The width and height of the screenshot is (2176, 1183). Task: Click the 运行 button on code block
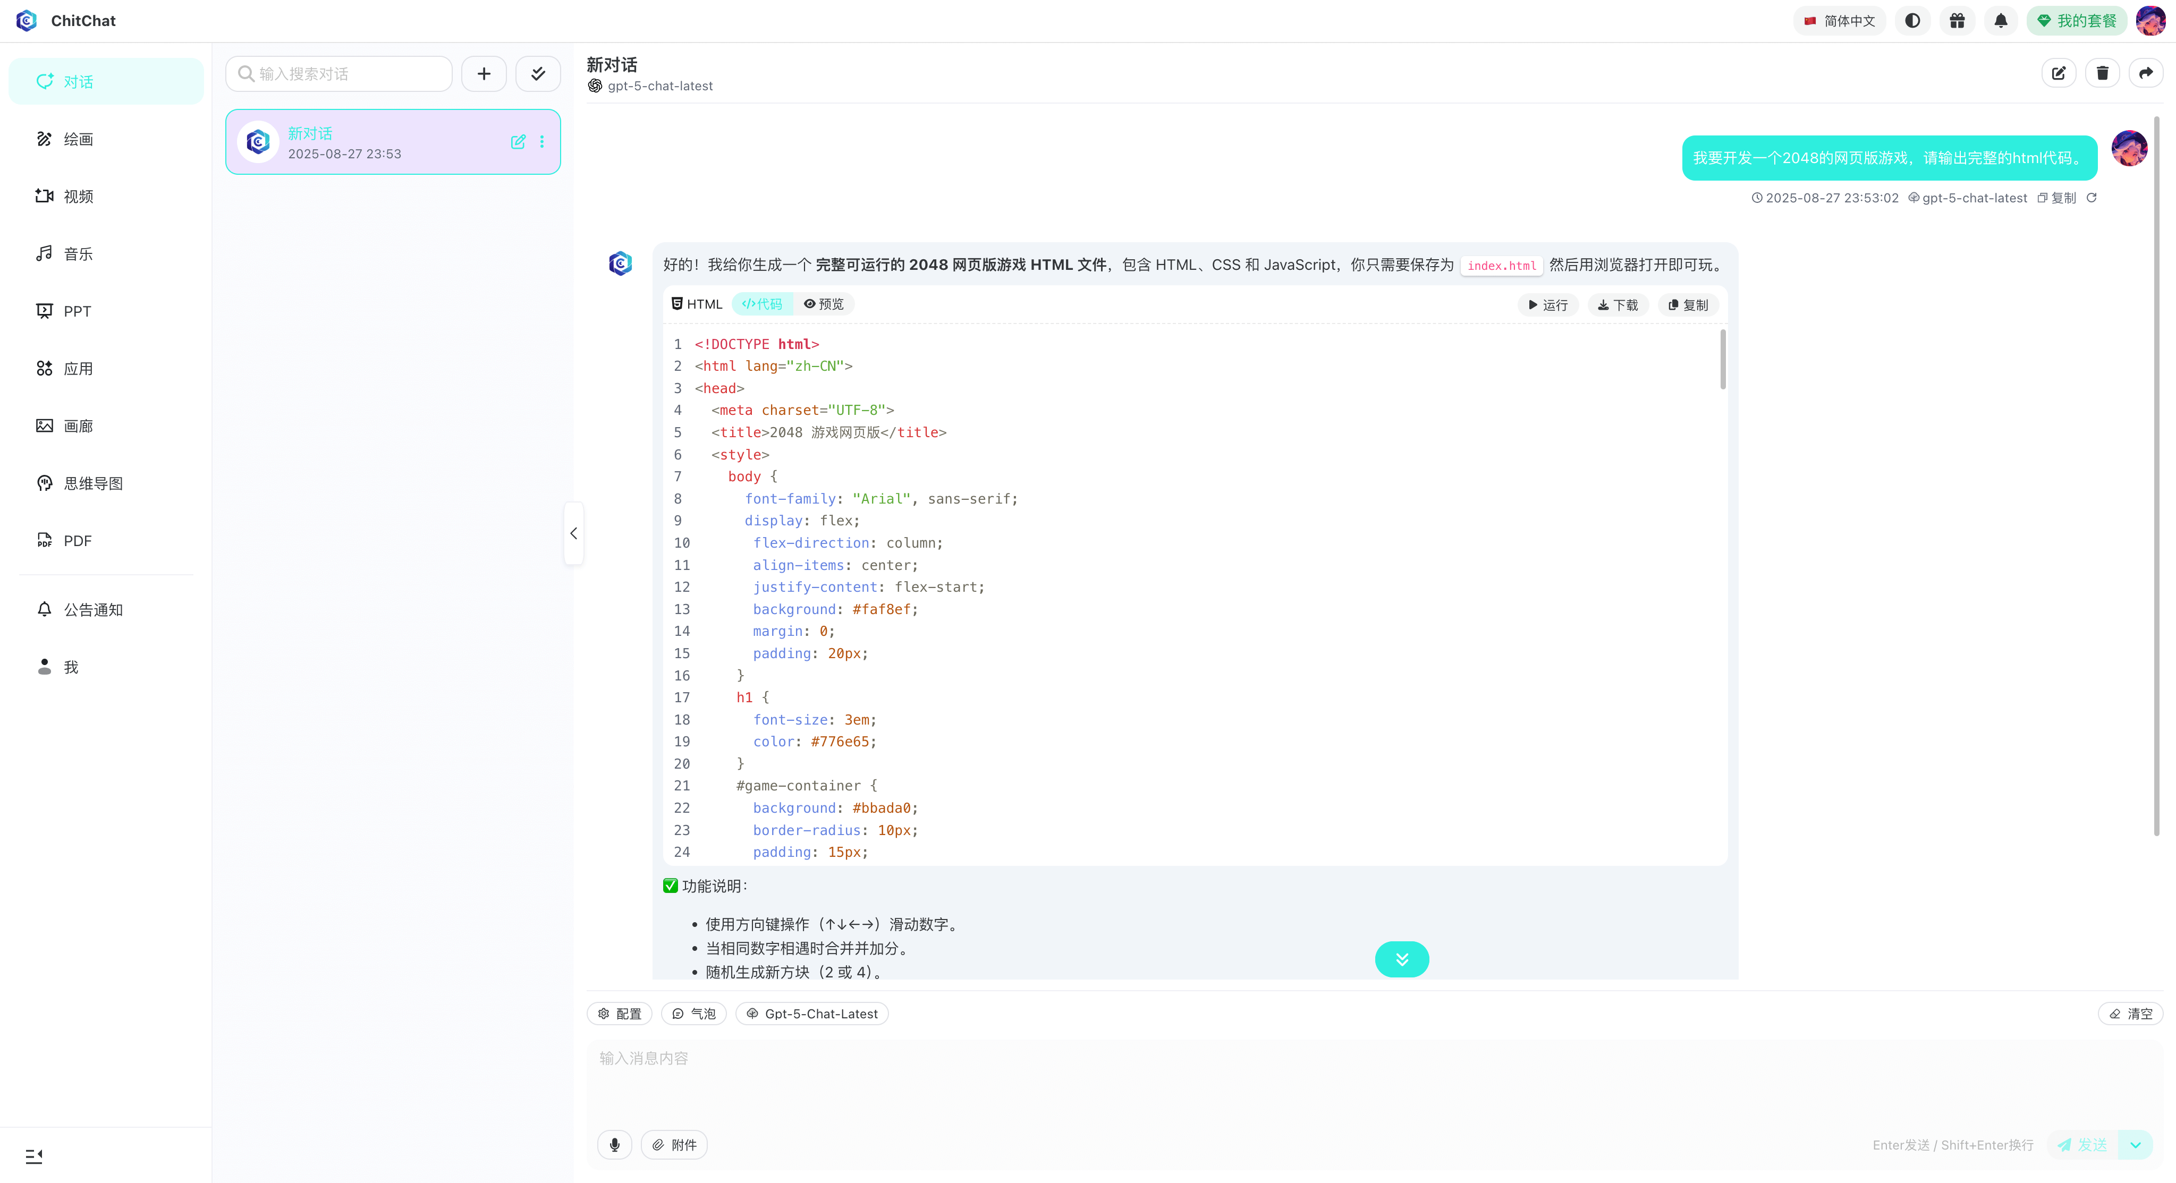(x=1547, y=305)
